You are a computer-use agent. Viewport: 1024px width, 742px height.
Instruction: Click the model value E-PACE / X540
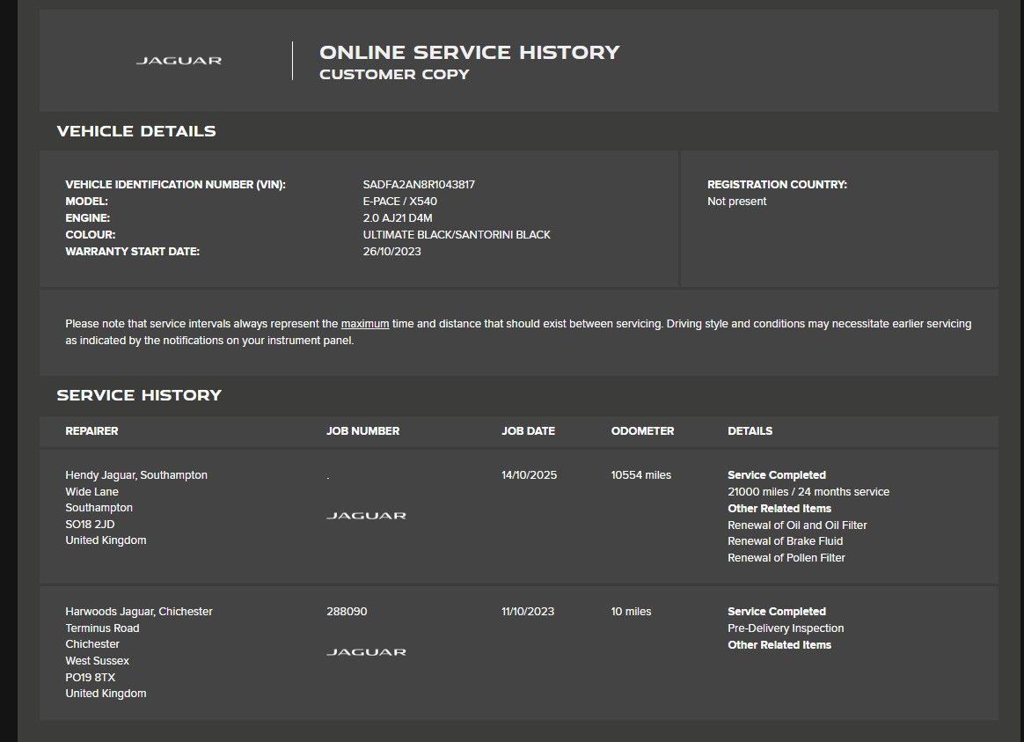coord(399,202)
